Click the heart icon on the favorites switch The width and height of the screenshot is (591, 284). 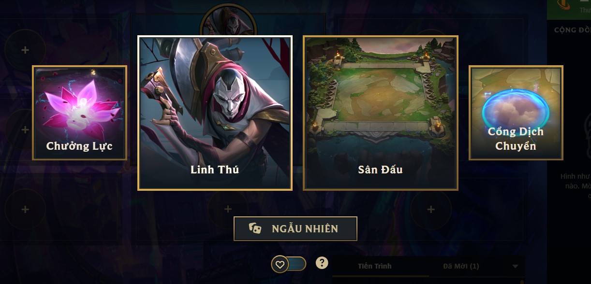coord(280,264)
